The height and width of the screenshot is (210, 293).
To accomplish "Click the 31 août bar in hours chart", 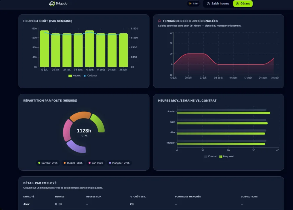I will pos(123,50).
